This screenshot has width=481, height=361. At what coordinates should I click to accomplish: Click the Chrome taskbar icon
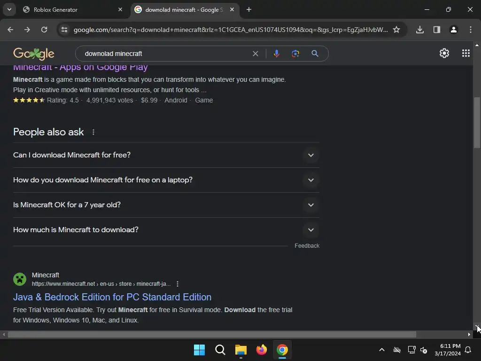click(x=282, y=350)
